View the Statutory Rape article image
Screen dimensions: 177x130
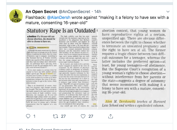coord(62,69)
